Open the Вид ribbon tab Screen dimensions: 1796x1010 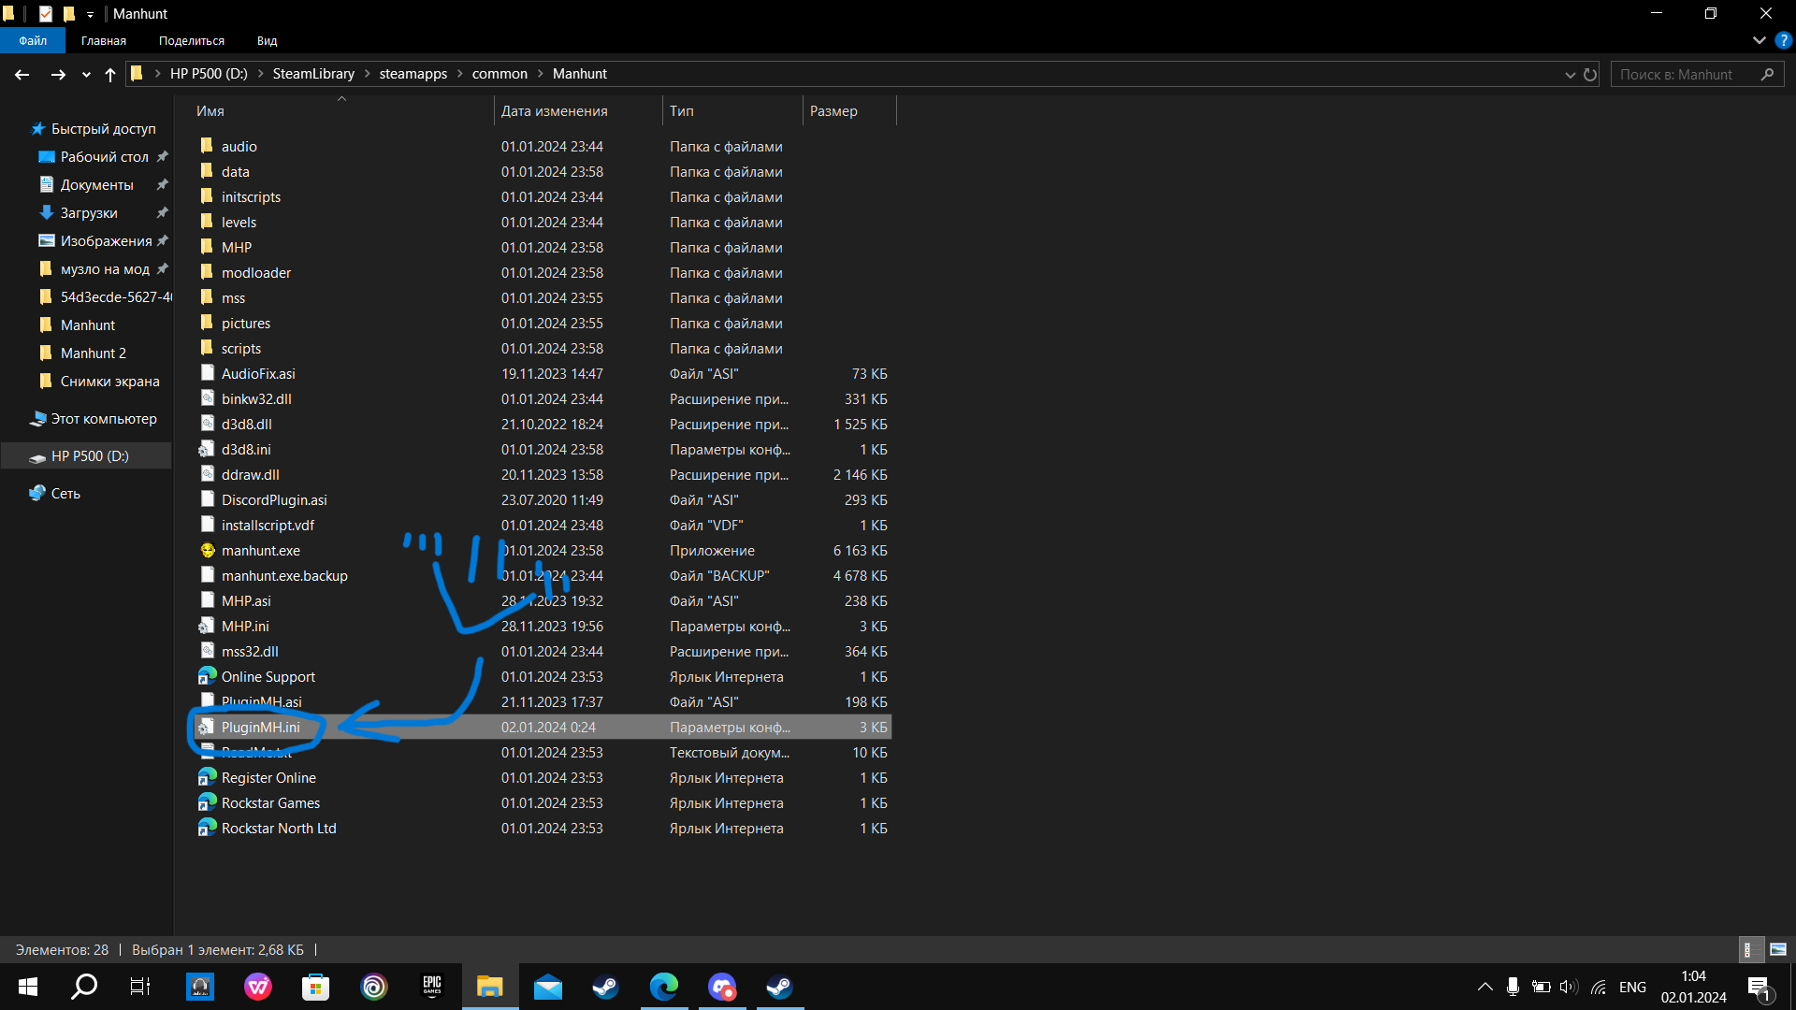point(267,40)
